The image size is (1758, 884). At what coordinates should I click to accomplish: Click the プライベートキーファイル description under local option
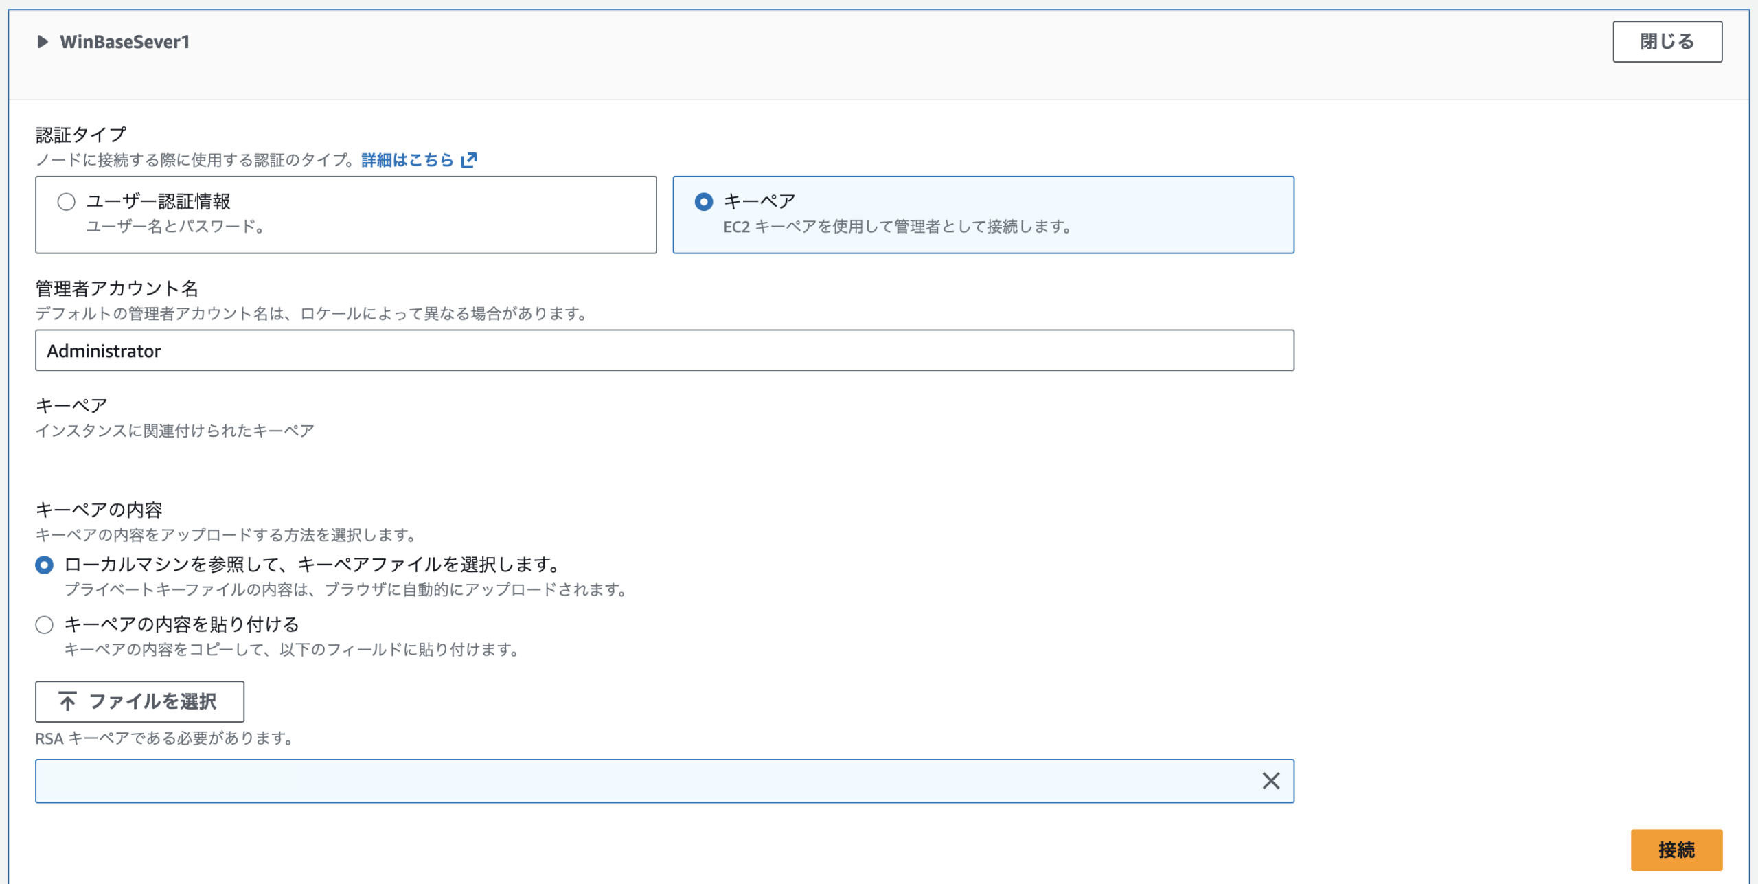click(347, 590)
